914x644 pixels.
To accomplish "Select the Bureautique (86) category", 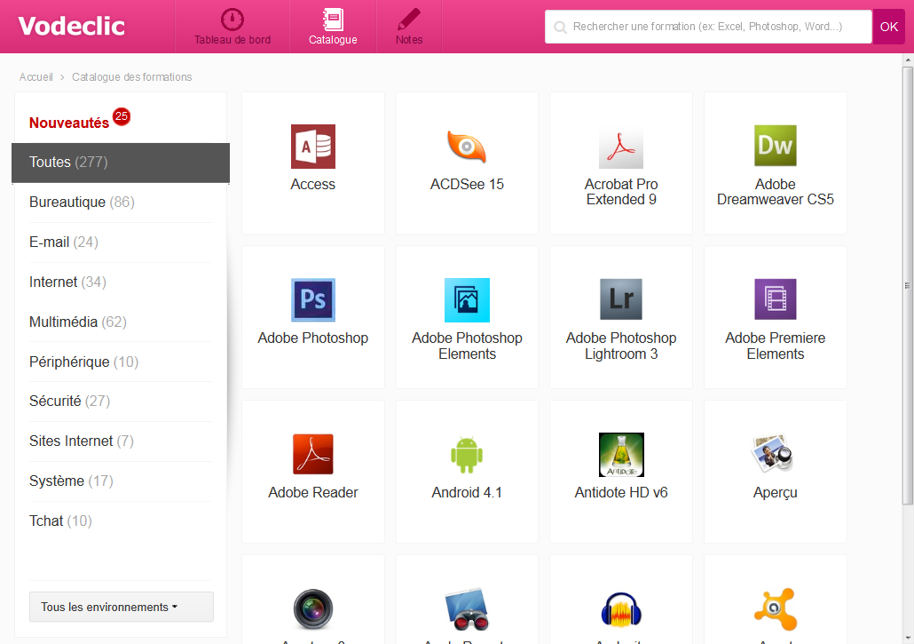I will pyautogui.click(x=121, y=203).
